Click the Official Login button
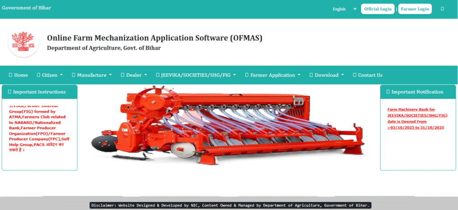Viewport: 458px width, 210px height. coord(377,9)
